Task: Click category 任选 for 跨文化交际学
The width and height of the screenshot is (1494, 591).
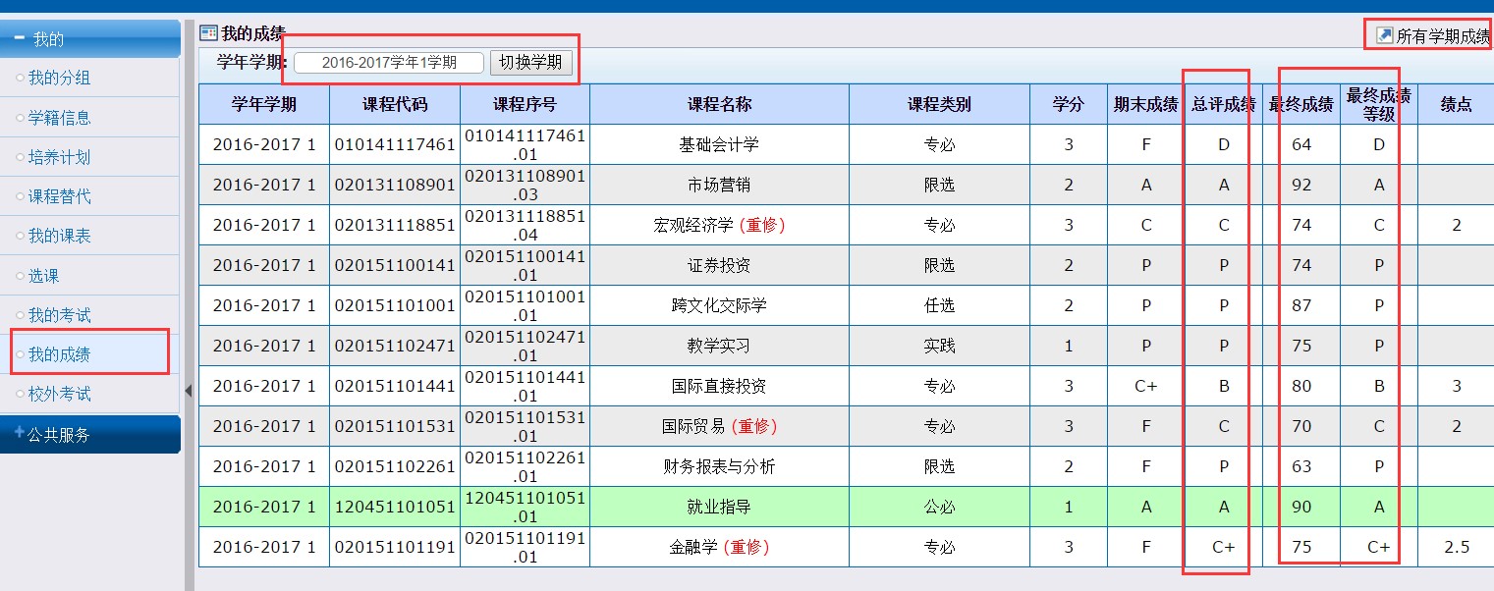Action: tap(939, 306)
